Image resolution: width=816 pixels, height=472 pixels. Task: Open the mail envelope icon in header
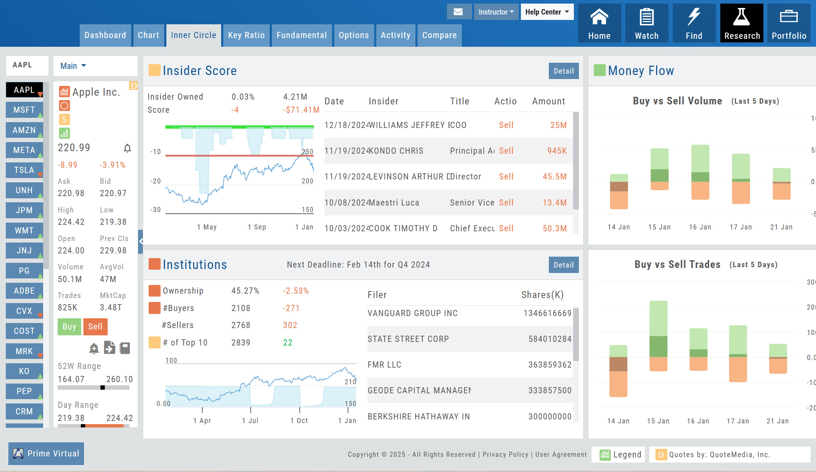coord(459,12)
